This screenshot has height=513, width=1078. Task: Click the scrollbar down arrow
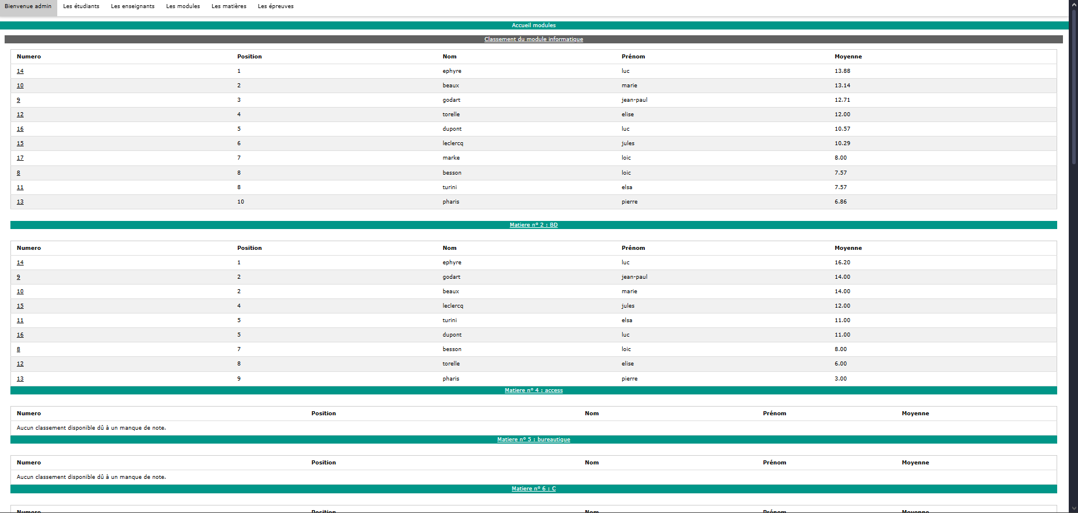tap(1074, 508)
